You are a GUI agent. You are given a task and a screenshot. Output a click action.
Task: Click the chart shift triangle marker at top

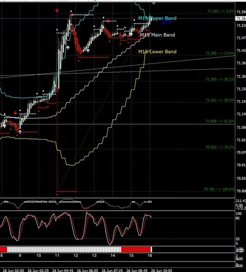pyautogui.click(x=154, y=3)
